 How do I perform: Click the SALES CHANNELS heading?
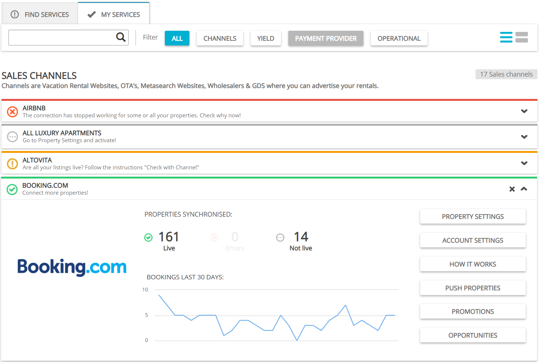coord(39,76)
